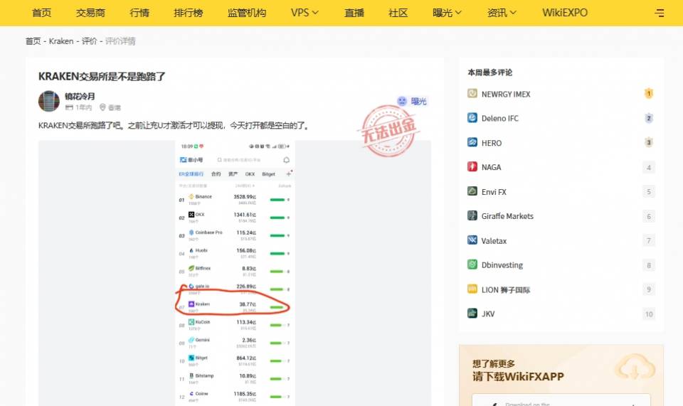The width and height of the screenshot is (683, 406).
Task: Click the rank number 7 badge
Action: (x=649, y=240)
